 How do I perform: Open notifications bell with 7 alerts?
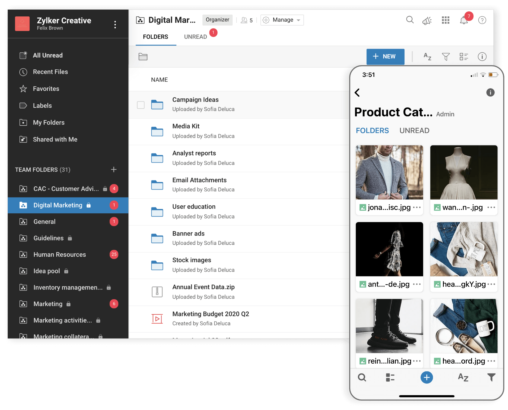click(x=464, y=20)
